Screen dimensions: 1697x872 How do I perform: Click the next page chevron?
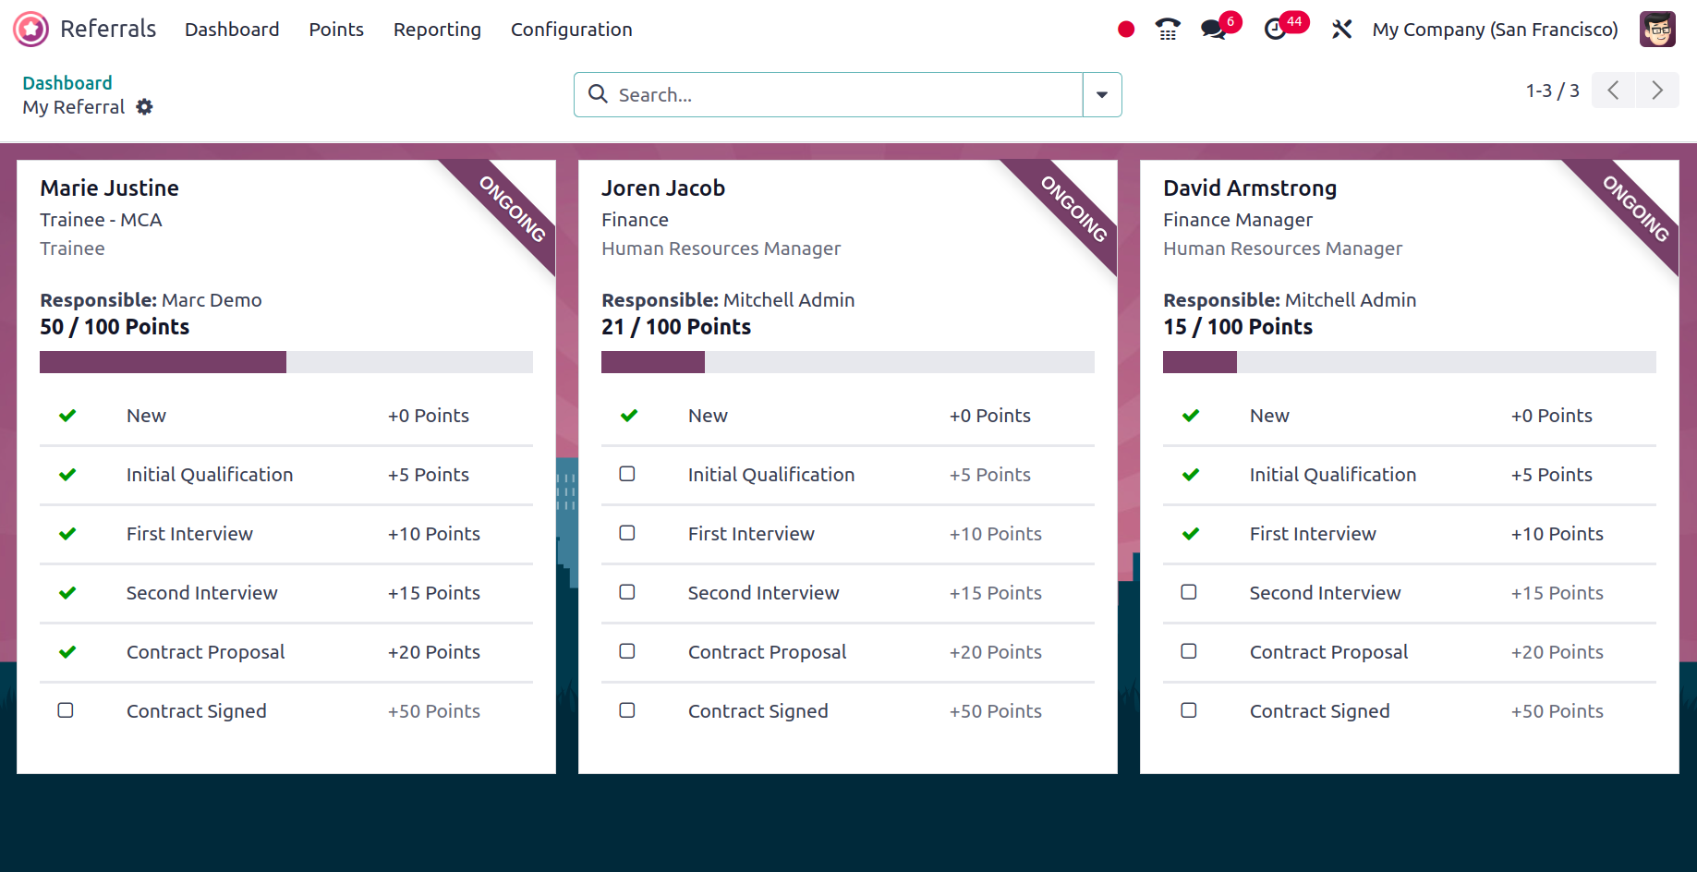1657,90
